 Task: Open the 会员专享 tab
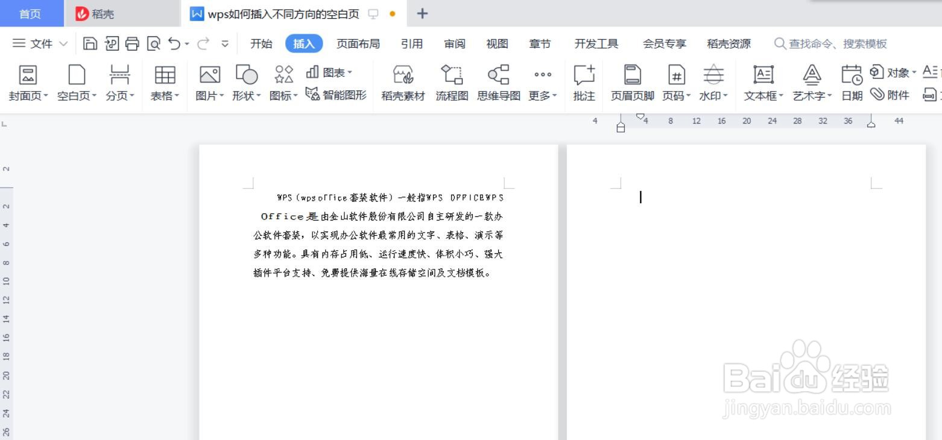tap(665, 43)
